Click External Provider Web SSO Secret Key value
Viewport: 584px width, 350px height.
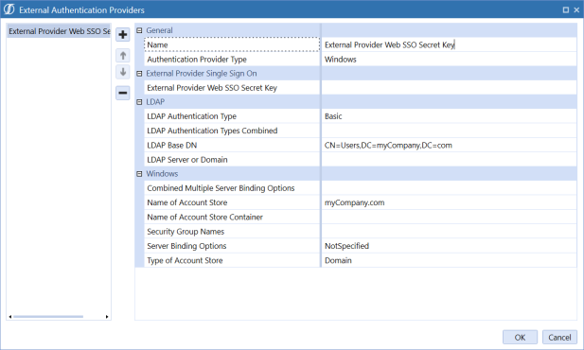[x=449, y=88]
